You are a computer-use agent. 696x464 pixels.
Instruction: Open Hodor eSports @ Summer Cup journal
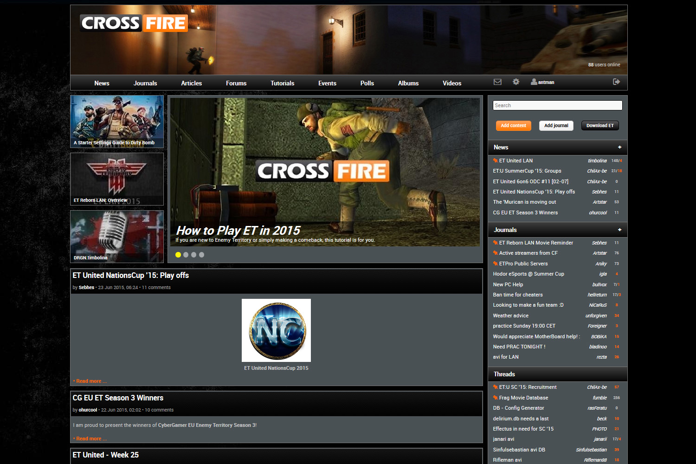point(528,274)
